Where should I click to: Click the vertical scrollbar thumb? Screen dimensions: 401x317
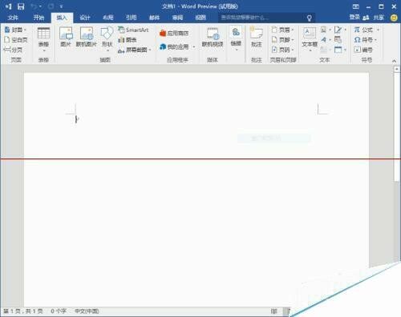click(x=397, y=127)
